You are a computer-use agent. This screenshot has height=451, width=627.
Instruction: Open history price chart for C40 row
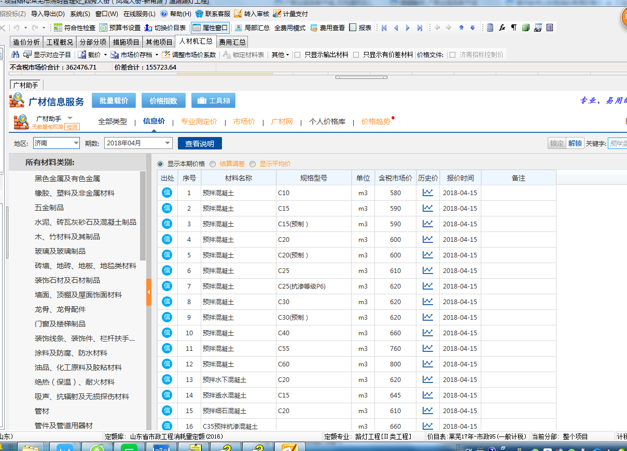click(x=428, y=333)
